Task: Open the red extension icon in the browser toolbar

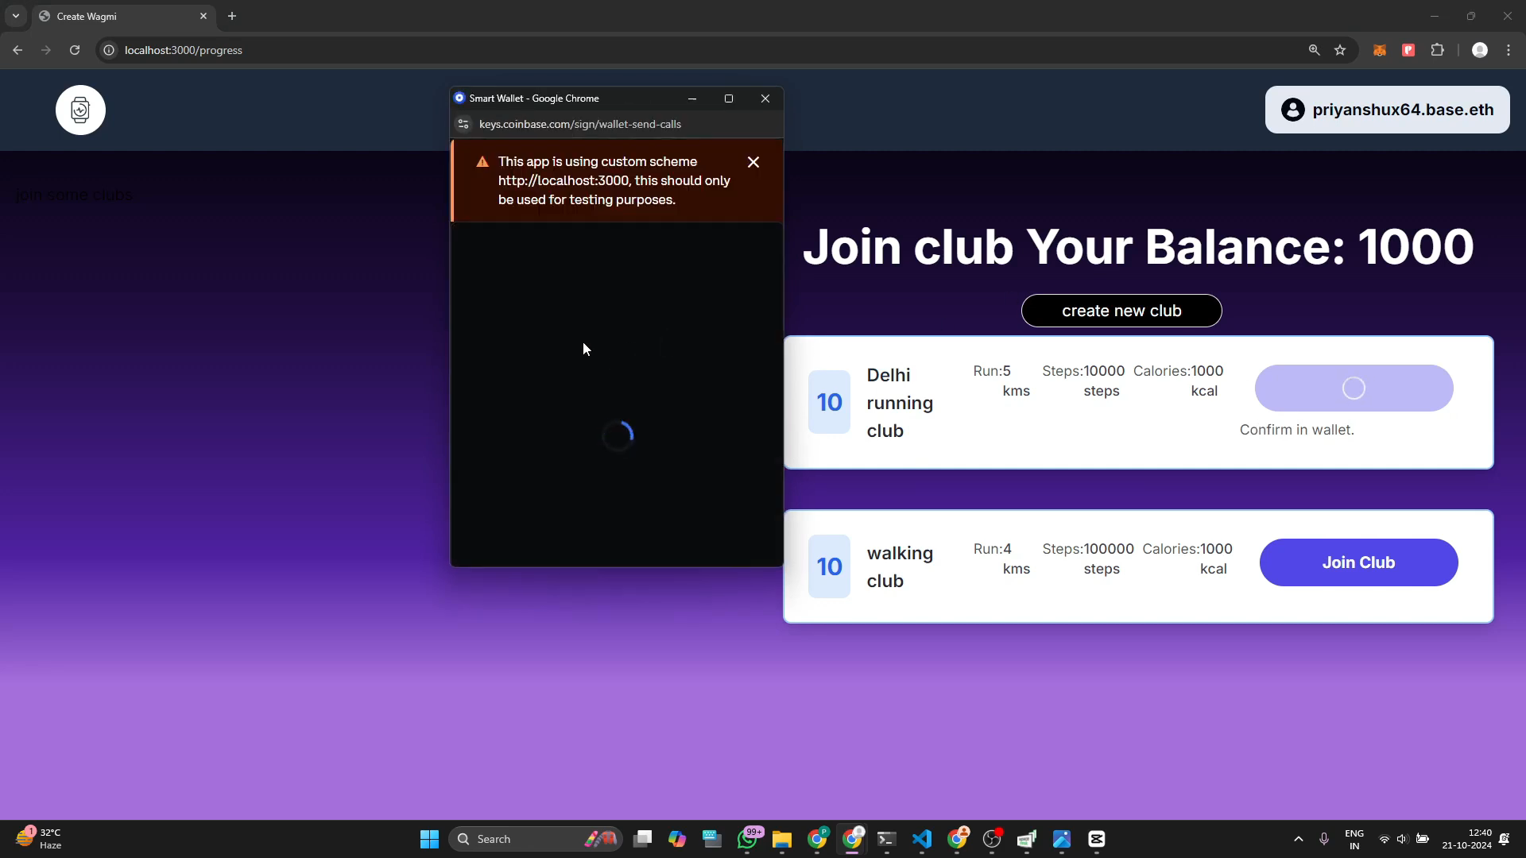Action: [x=1408, y=50]
